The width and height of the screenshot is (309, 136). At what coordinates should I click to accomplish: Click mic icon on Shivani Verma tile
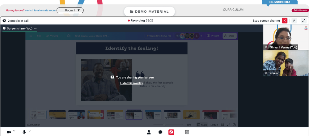click(x=266, y=47)
